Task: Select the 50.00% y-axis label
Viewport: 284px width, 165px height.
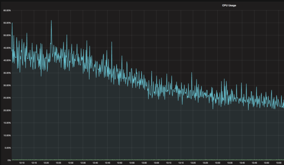Action: tap(7, 35)
